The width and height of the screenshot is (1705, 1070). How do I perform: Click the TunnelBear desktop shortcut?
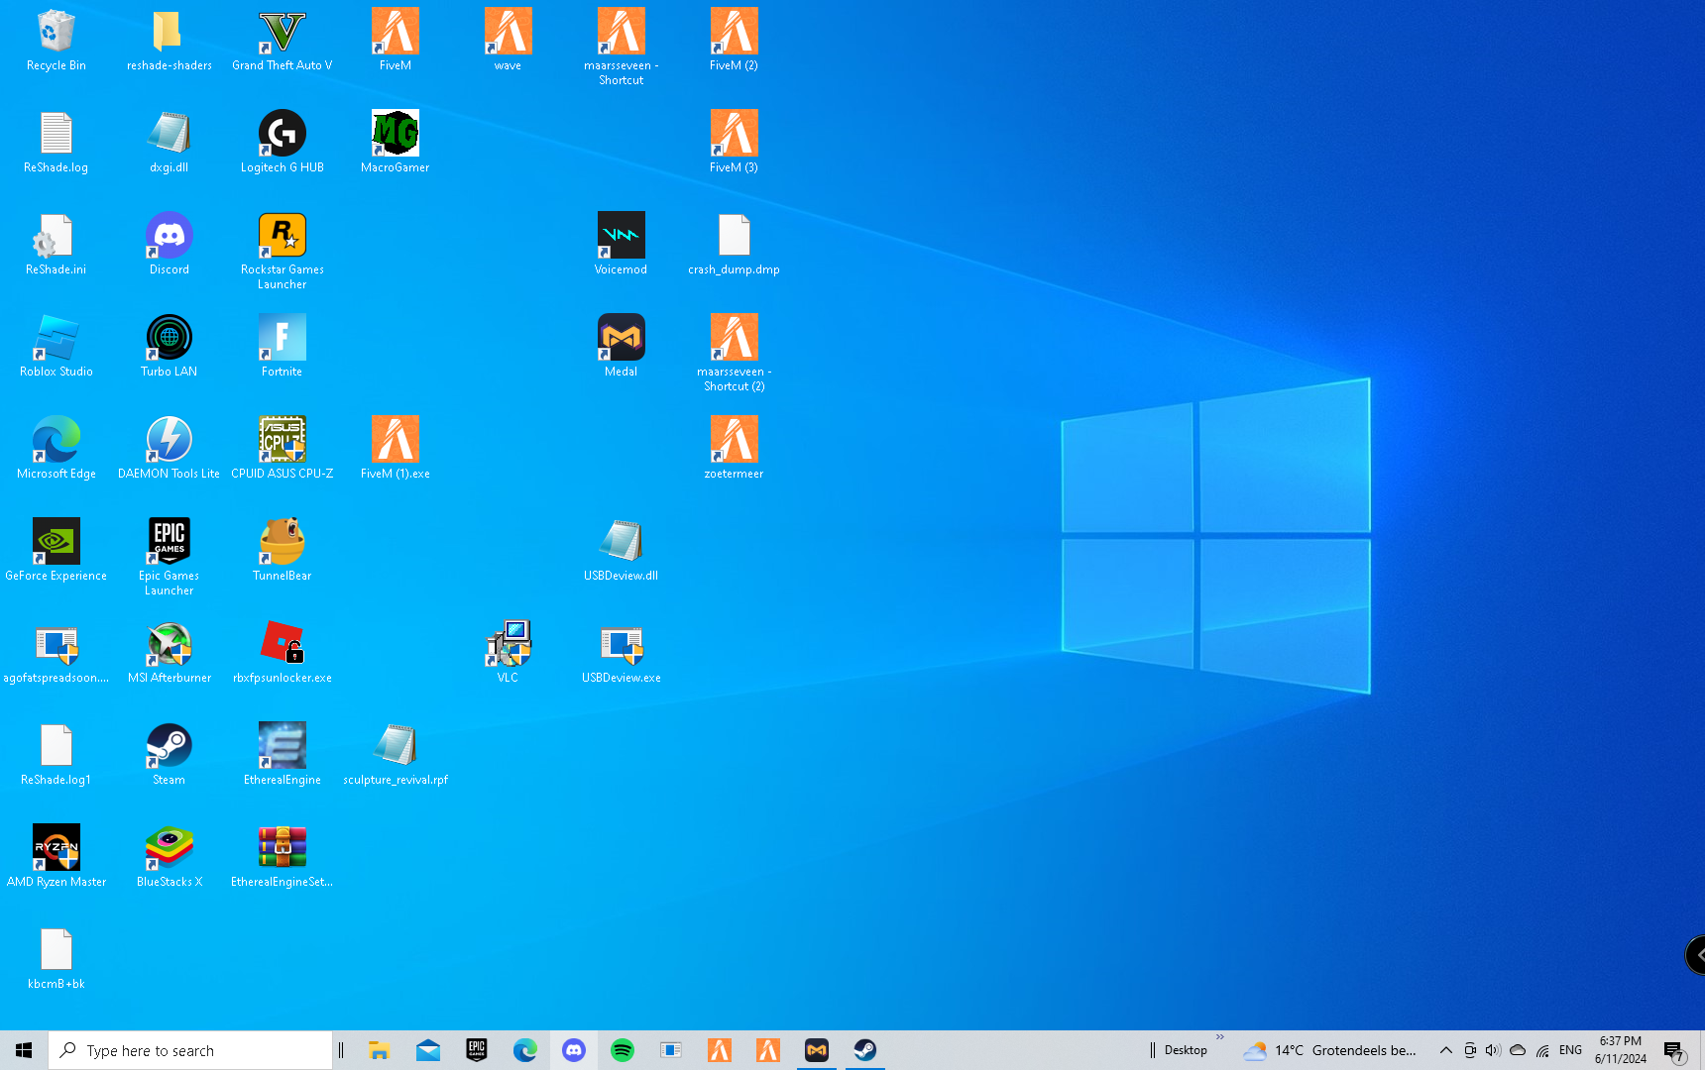282,543
